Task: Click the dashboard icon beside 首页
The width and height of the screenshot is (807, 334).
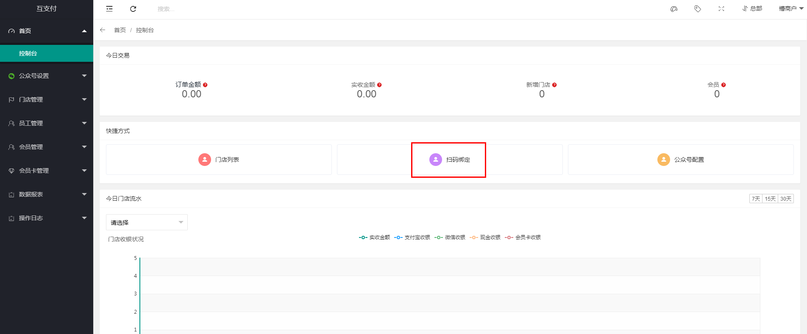Action: coord(11,31)
